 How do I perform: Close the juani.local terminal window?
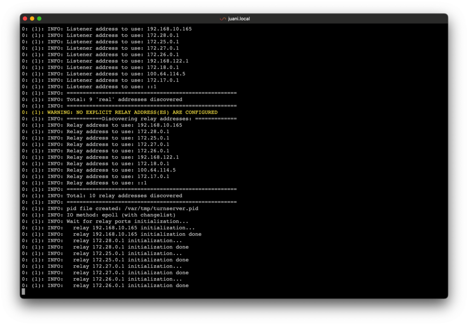pyautogui.click(x=25, y=19)
